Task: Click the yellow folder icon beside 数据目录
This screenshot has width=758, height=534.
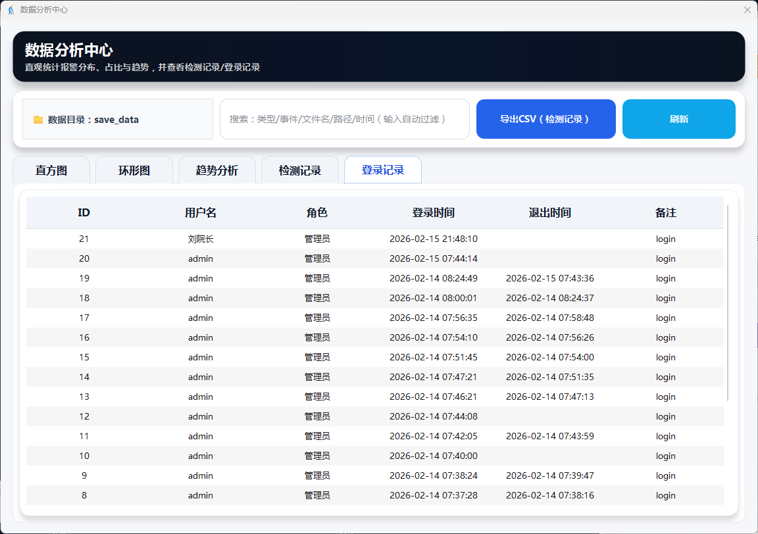Action: [38, 120]
